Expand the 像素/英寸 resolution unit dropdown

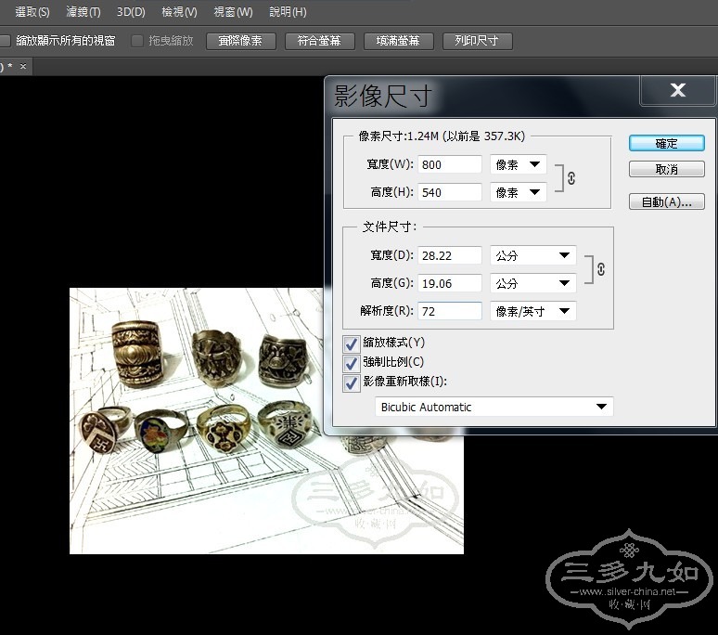tap(532, 311)
